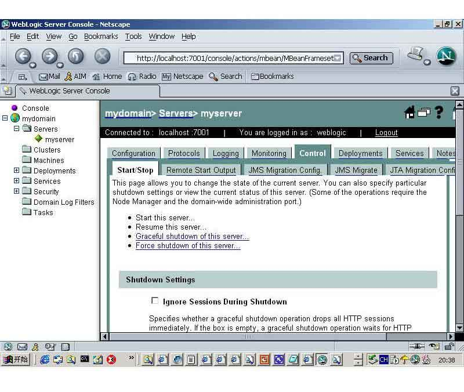Open Composer icon in status bar

(x=50, y=346)
